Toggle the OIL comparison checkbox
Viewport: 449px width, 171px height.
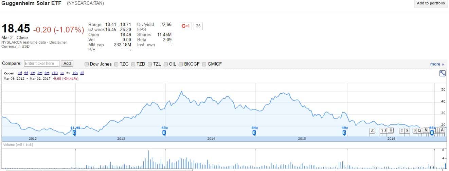point(166,64)
